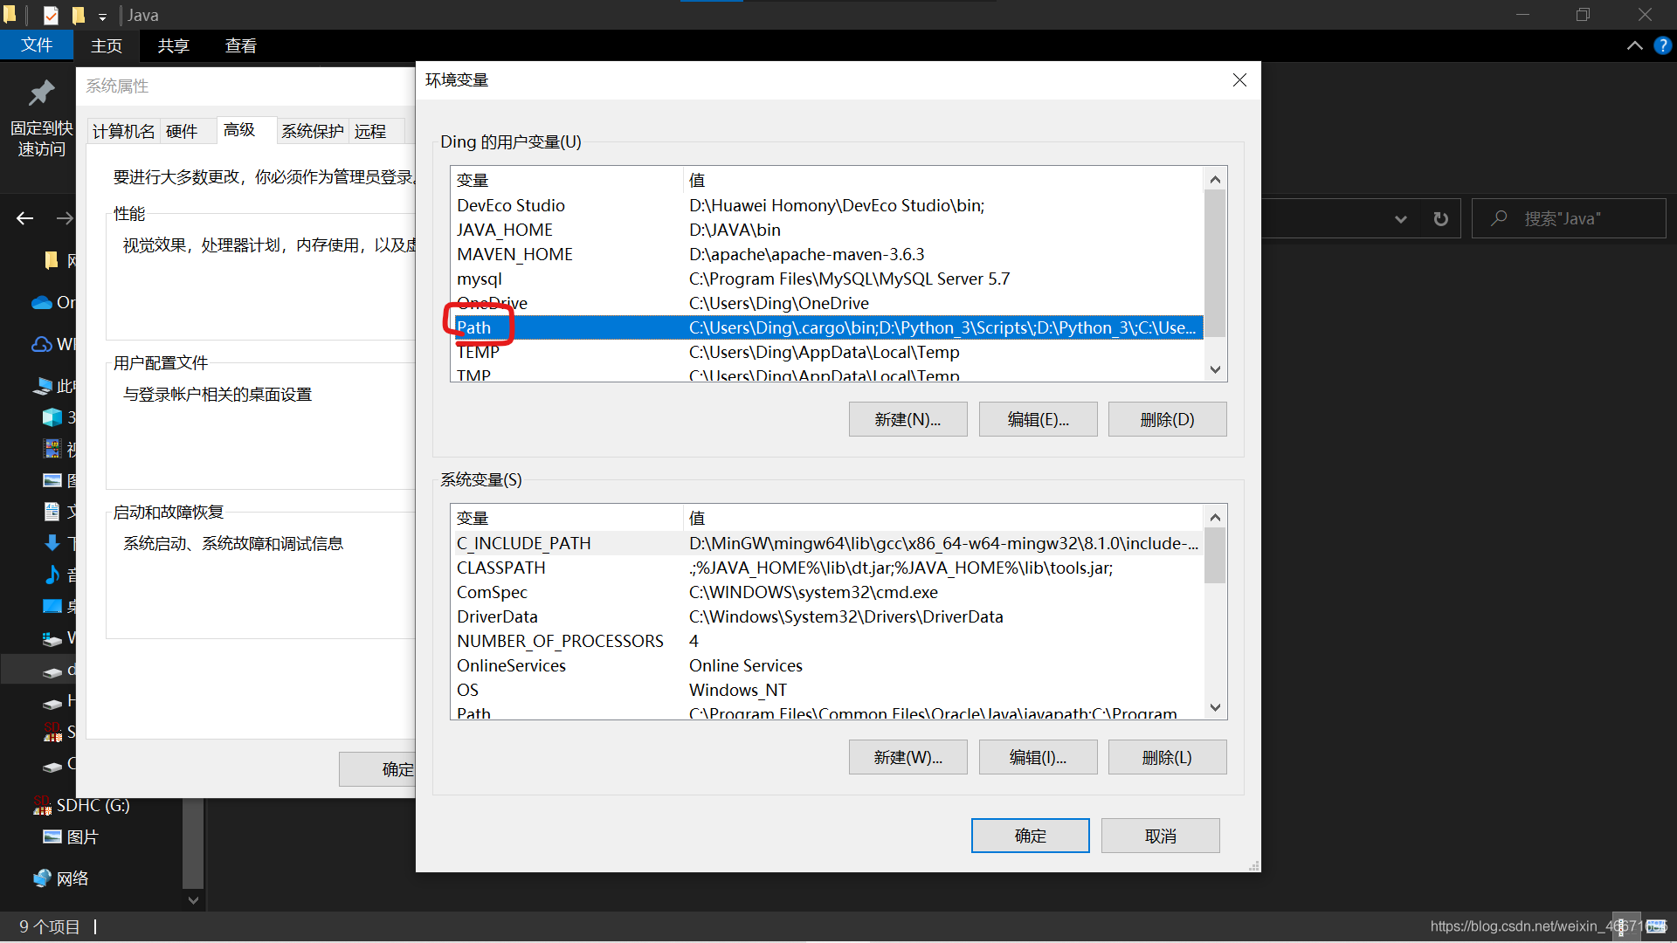Select the OS system variable row
Screen dimensions: 1677x943
coord(827,690)
